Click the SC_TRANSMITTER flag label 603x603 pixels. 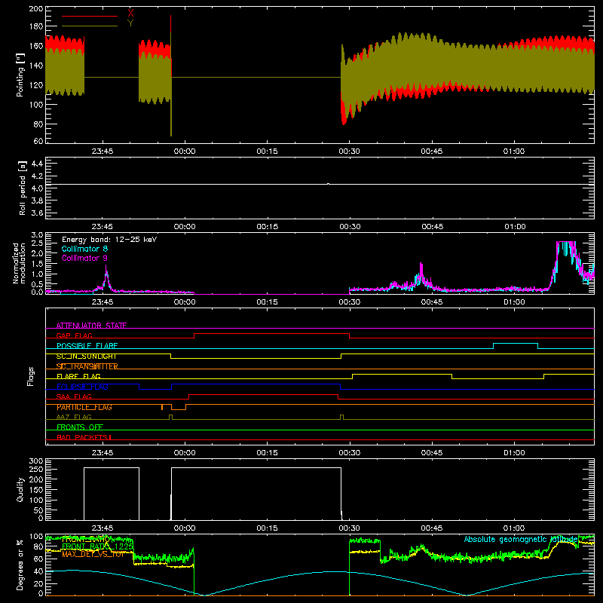87,366
